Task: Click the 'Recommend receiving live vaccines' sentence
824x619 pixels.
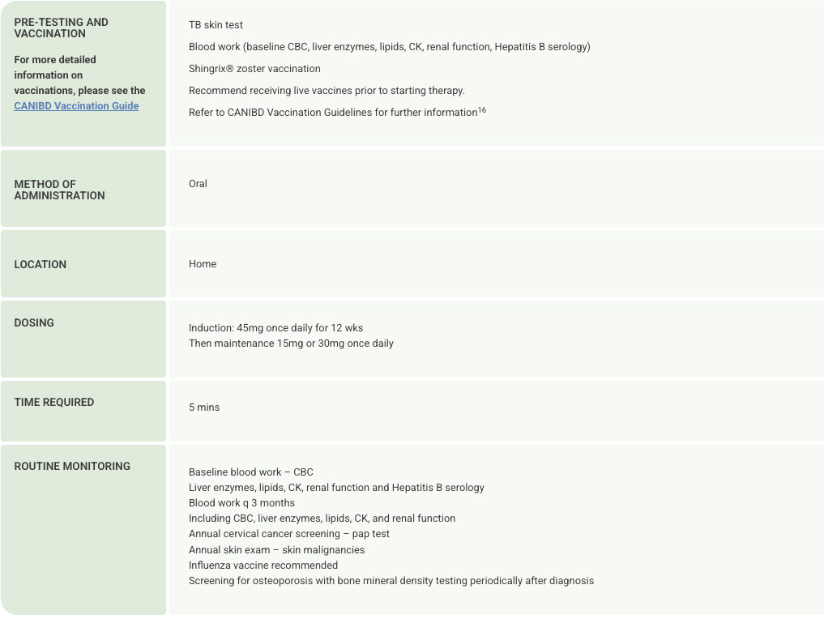Action: (327, 91)
